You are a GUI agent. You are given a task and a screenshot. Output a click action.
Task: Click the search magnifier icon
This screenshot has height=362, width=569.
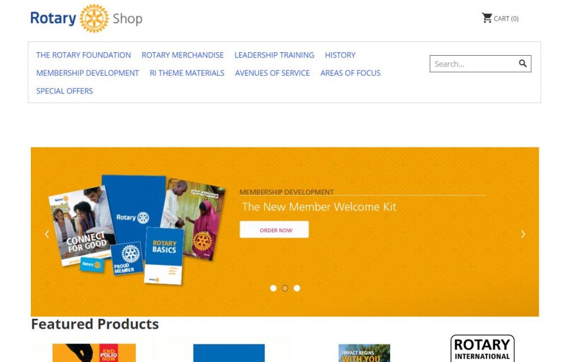523,63
